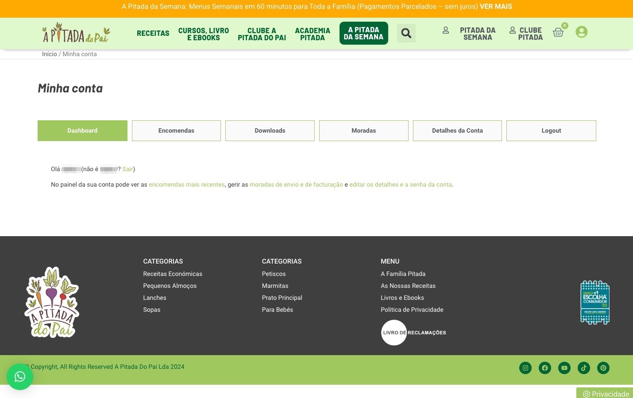Image resolution: width=633 pixels, height=398 pixels.
Task: Open the shopping cart basket icon
Action: 558,32
